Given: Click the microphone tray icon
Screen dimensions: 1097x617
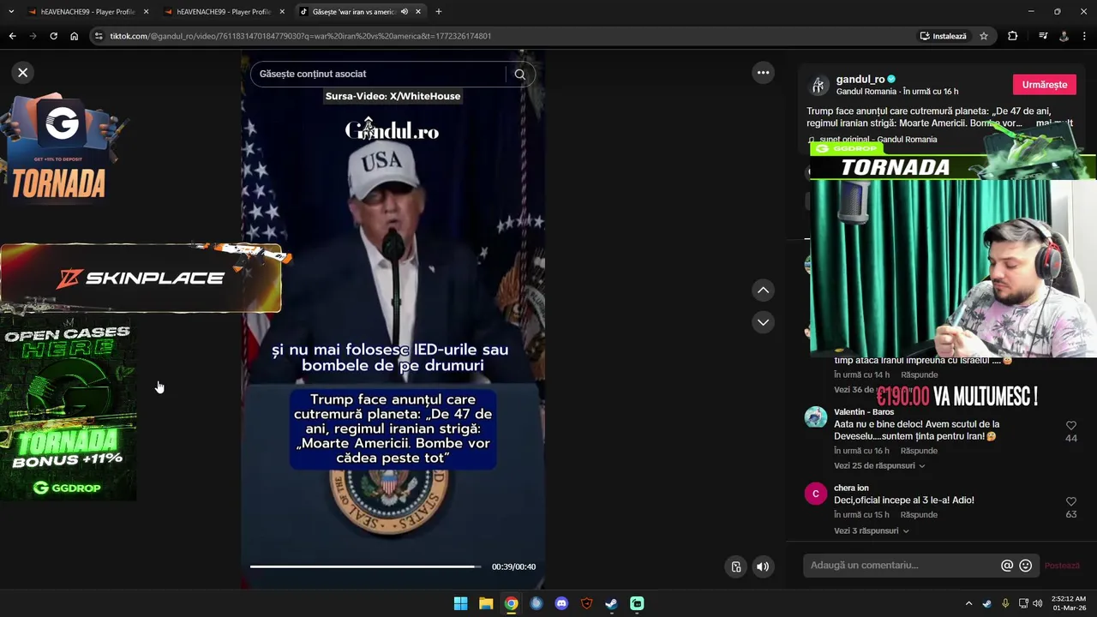Looking at the screenshot, I should pos(1005,603).
